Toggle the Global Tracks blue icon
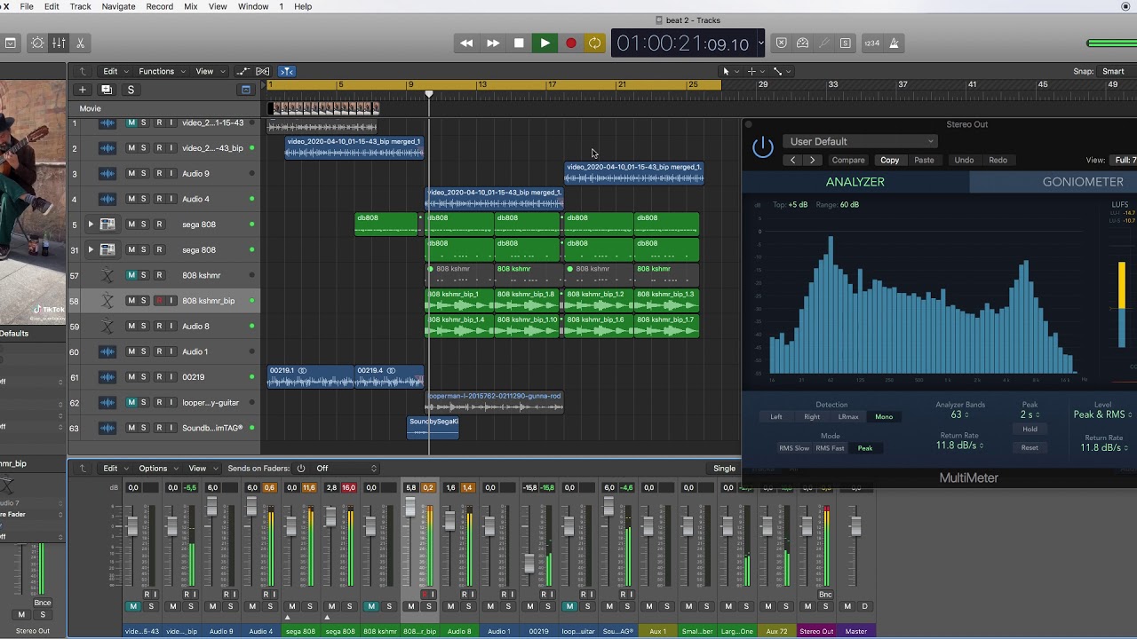 coord(246,90)
